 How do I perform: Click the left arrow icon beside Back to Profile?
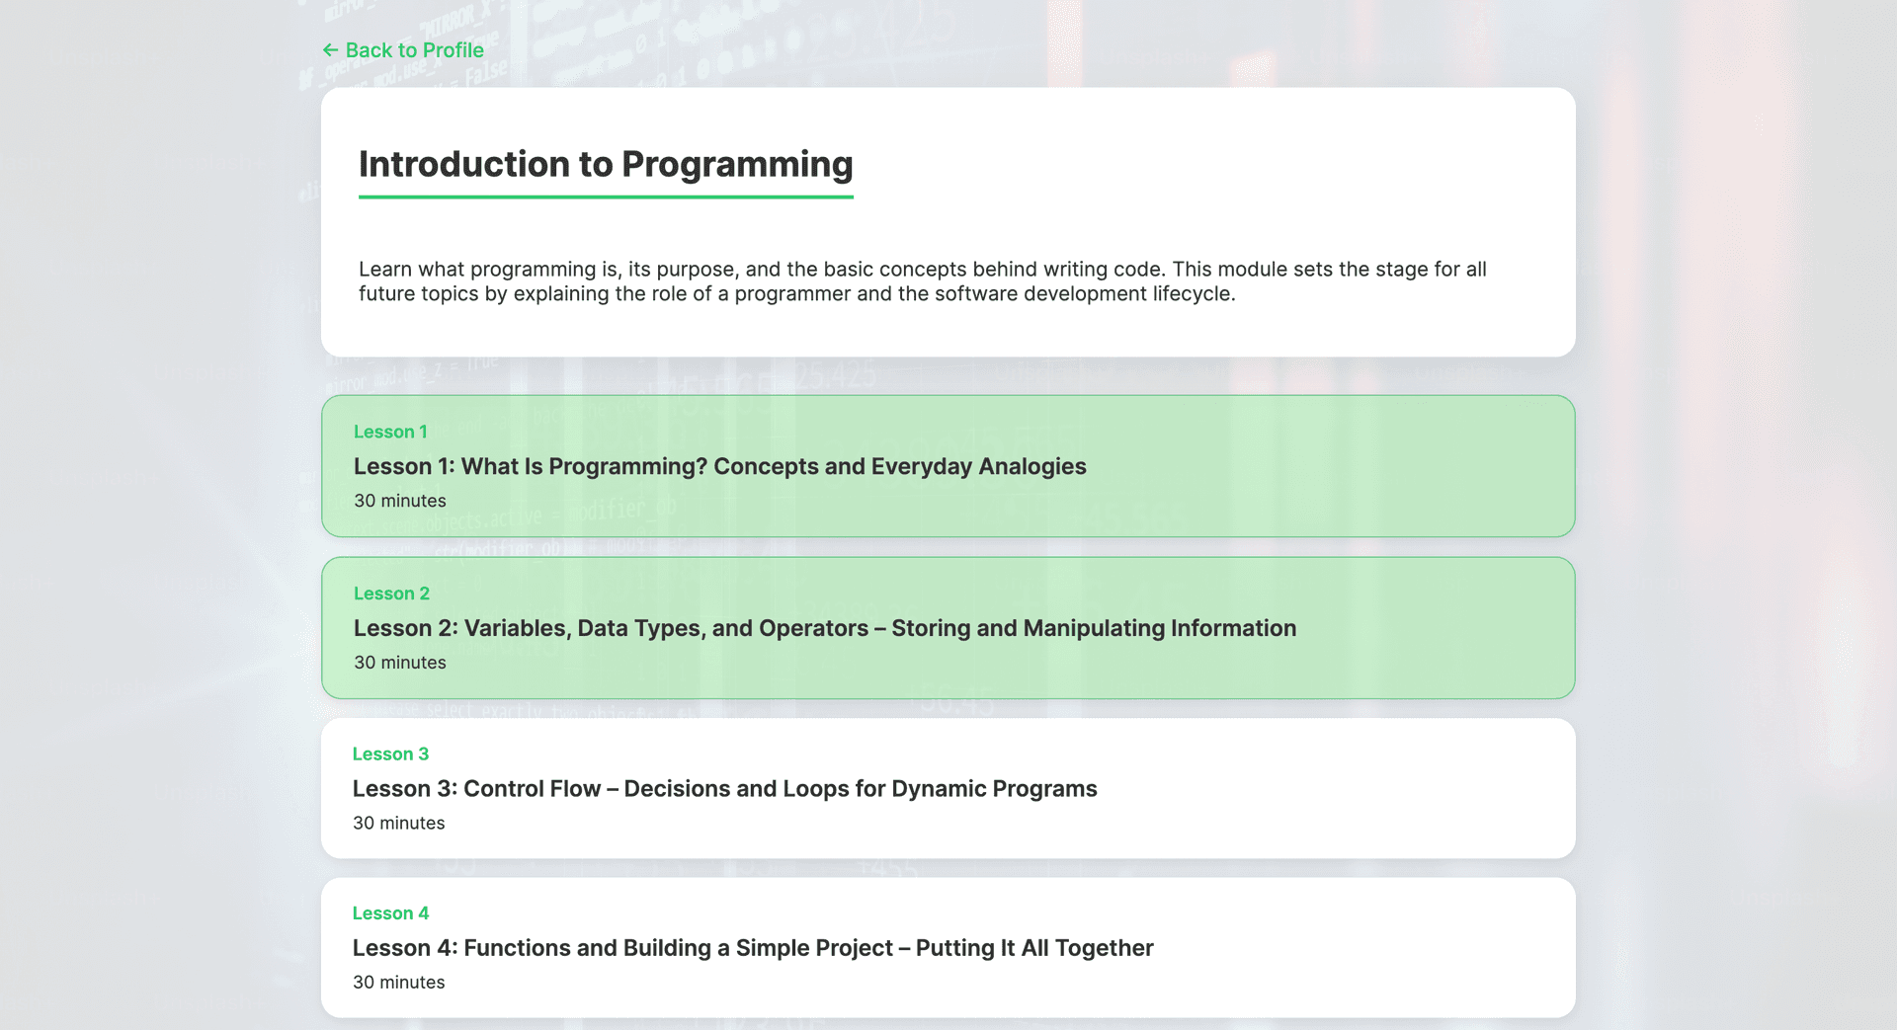(x=330, y=50)
